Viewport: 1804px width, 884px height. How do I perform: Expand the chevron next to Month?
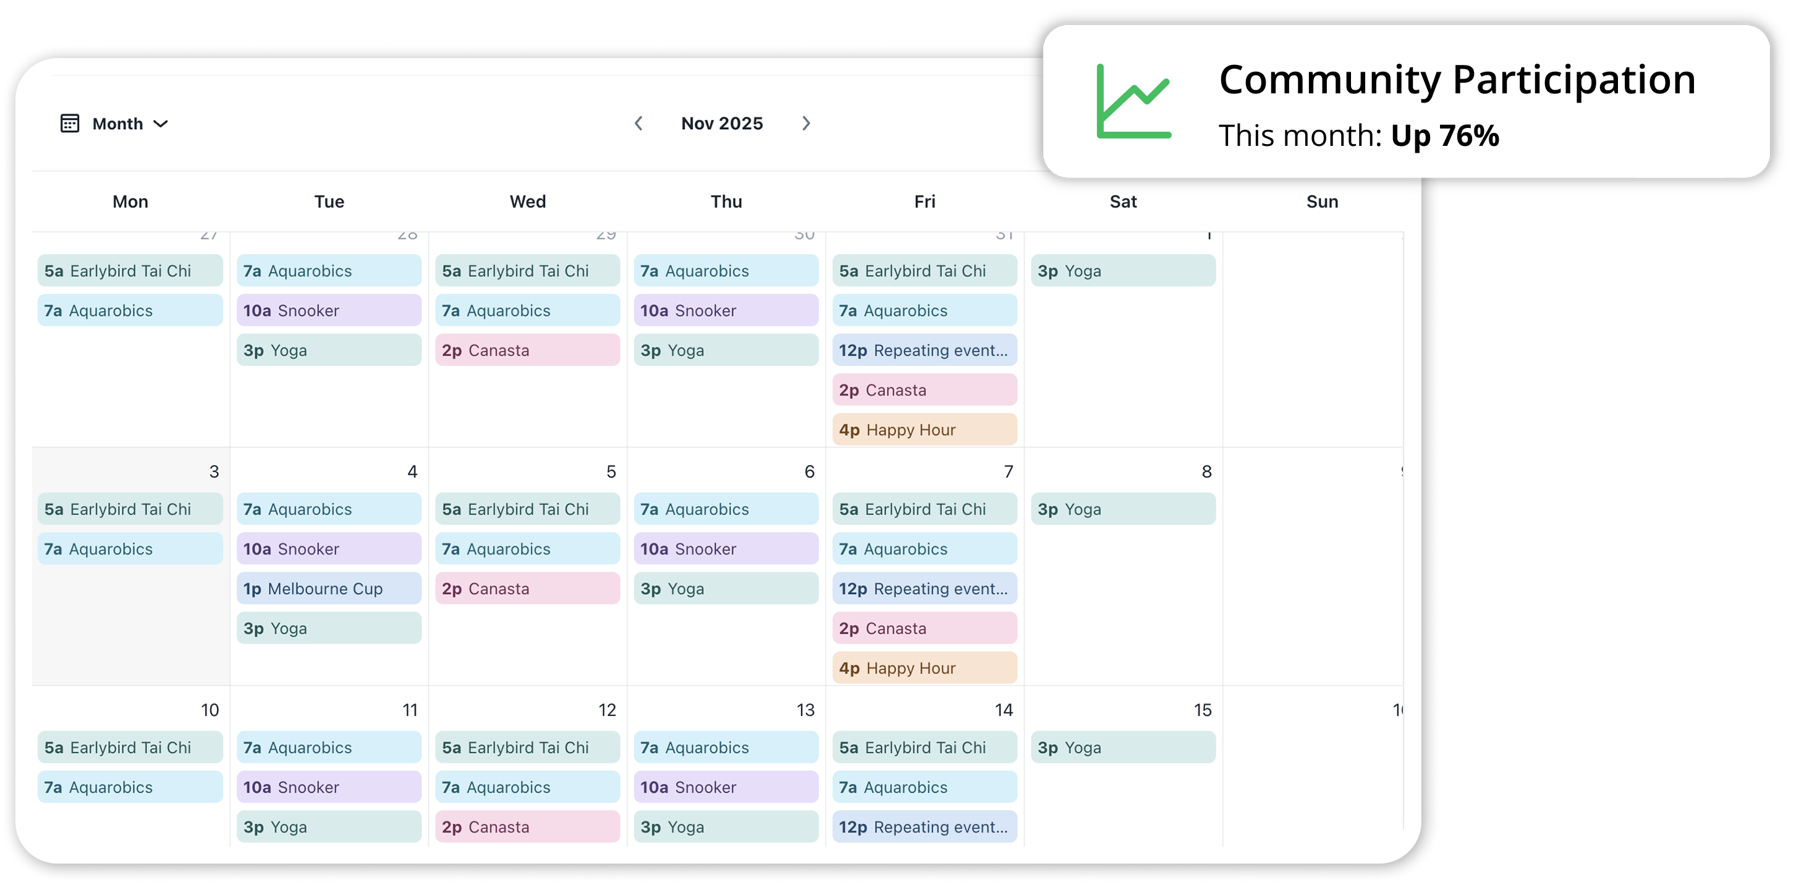(161, 124)
